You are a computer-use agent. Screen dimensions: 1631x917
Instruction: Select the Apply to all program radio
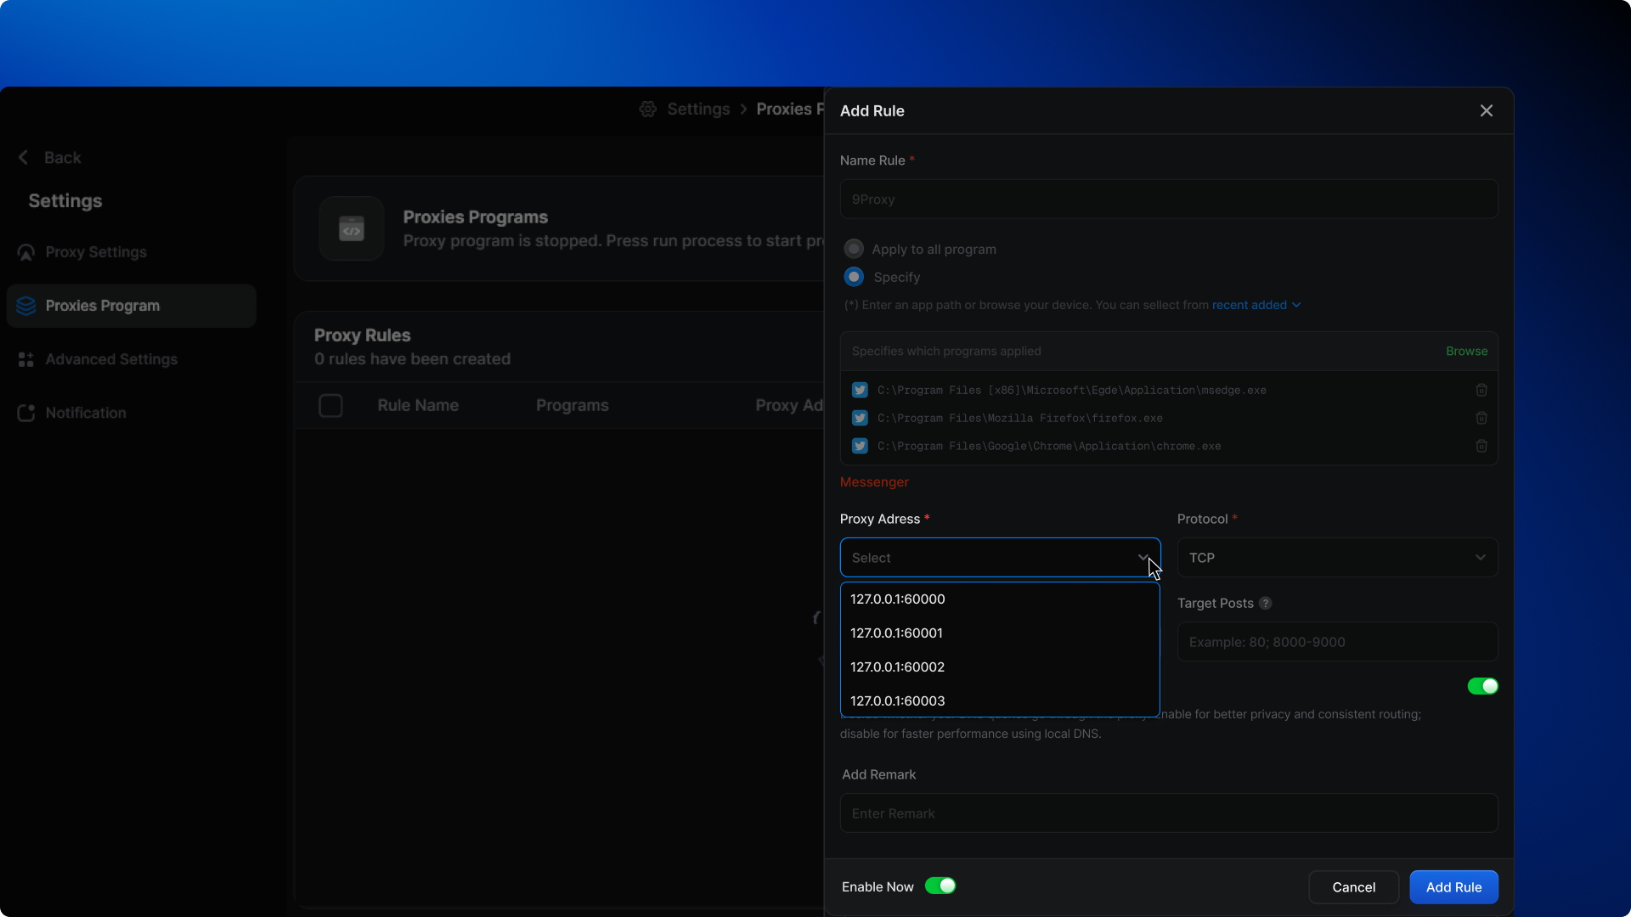(x=854, y=249)
